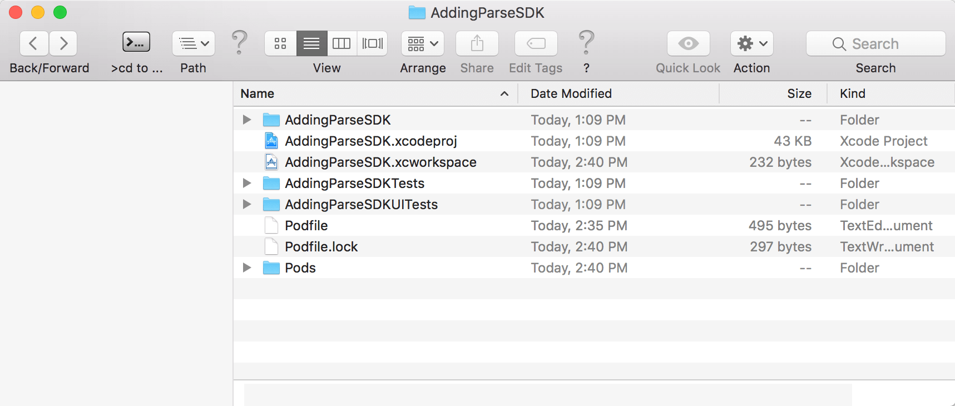Expand the Pods folder disclosure triangle

coord(247,268)
